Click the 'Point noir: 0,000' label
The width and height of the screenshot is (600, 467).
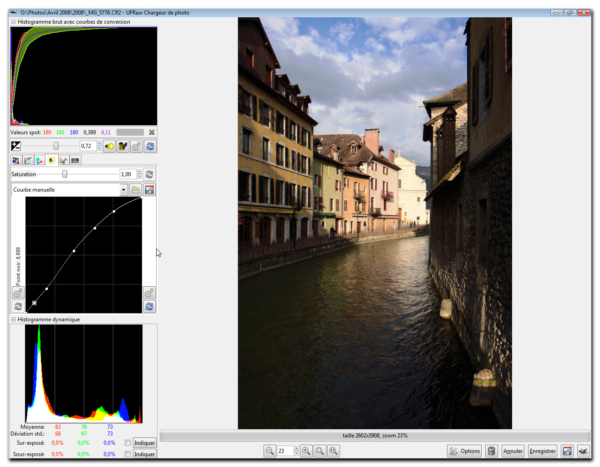[18, 267]
